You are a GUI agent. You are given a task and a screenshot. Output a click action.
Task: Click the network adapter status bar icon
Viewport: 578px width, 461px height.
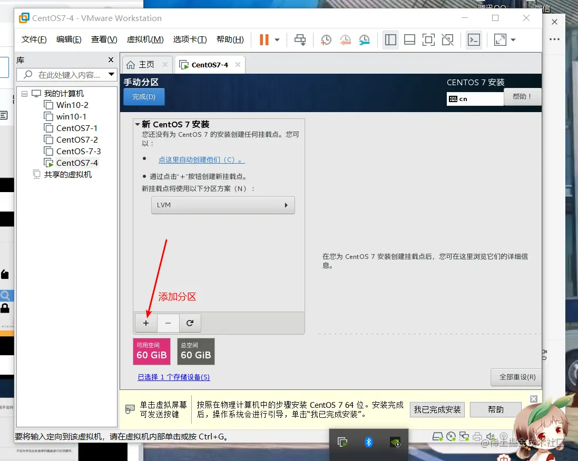pyautogui.click(x=464, y=437)
